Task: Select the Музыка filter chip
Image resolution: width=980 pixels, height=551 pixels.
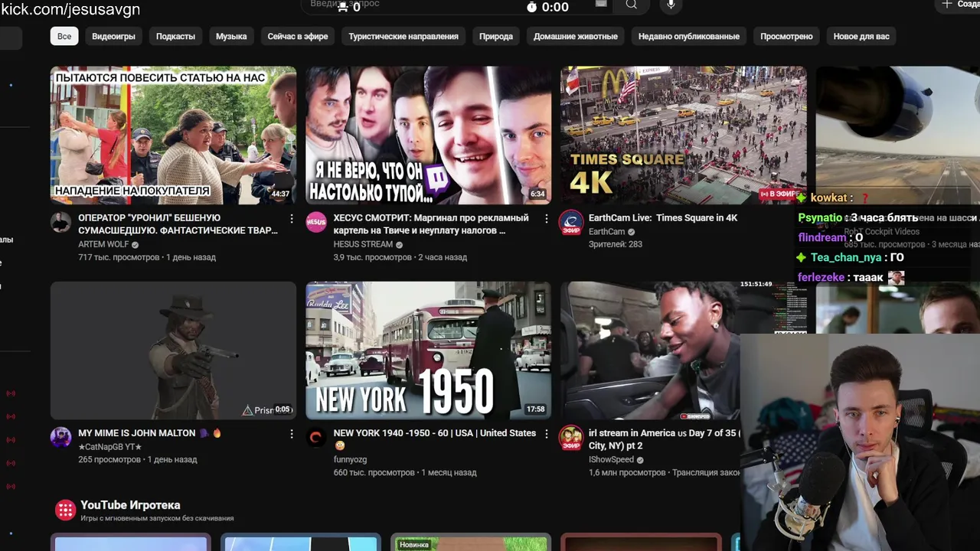Action: pyautogui.click(x=231, y=36)
